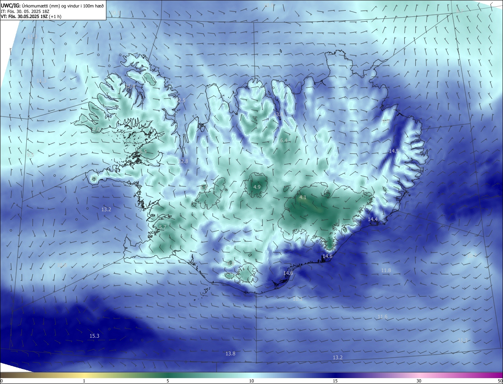The height and width of the screenshot is (384, 503).
Task: Click the 6.4 value label
Action: pyautogui.click(x=283, y=141)
